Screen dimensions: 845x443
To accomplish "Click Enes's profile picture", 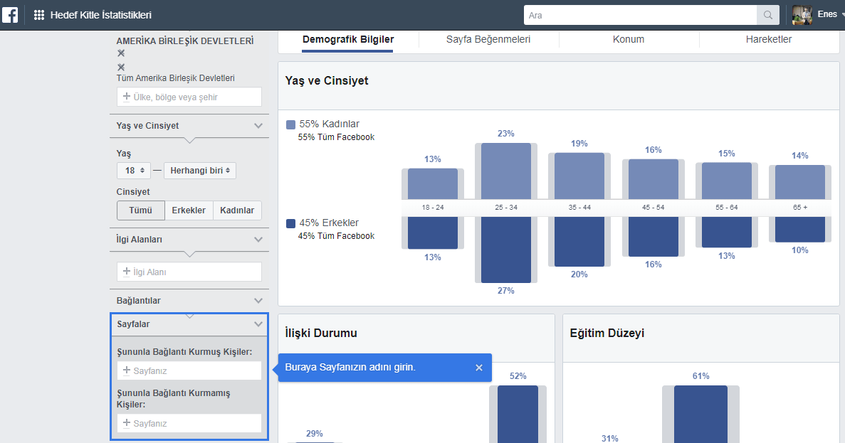I will click(x=802, y=14).
